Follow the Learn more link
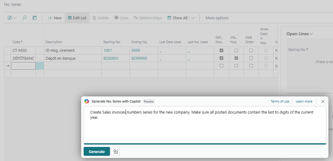This screenshot has height=161, width=333. pos(304,101)
